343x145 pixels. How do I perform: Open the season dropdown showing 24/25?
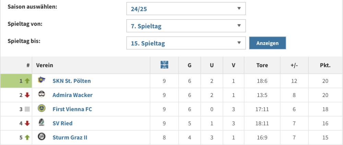click(x=186, y=9)
